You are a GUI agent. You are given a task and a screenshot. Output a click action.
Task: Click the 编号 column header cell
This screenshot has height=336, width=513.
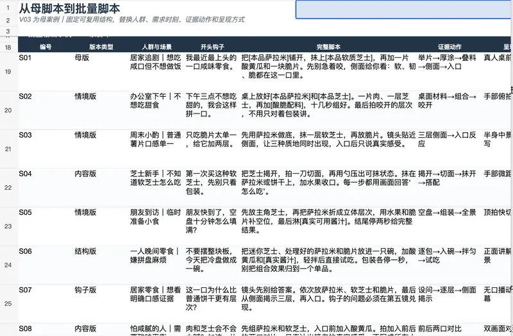(46, 47)
